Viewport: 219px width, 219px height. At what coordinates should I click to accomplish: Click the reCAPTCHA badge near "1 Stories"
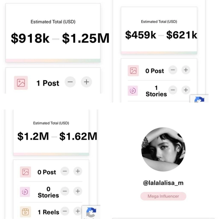199,99
